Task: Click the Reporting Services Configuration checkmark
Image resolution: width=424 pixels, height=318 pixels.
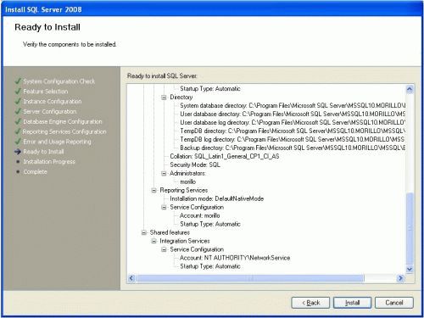Action: 18,131
